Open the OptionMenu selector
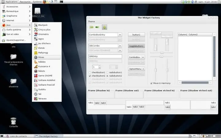This screenshot has width=221, height=138. tap(136, 69)
